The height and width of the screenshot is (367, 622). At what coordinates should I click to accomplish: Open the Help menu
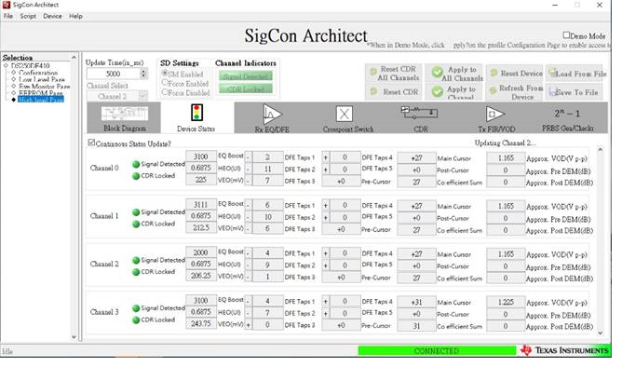75,16
